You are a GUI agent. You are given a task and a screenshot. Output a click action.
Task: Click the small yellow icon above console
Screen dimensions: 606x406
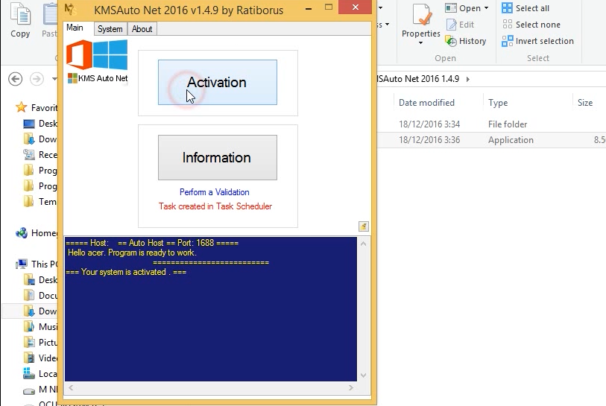point(363,226)
